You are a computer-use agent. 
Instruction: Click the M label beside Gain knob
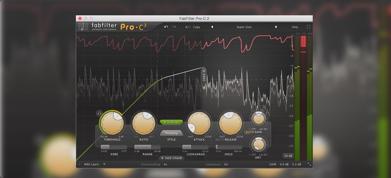pyautogui.click(x=250, y=129)
